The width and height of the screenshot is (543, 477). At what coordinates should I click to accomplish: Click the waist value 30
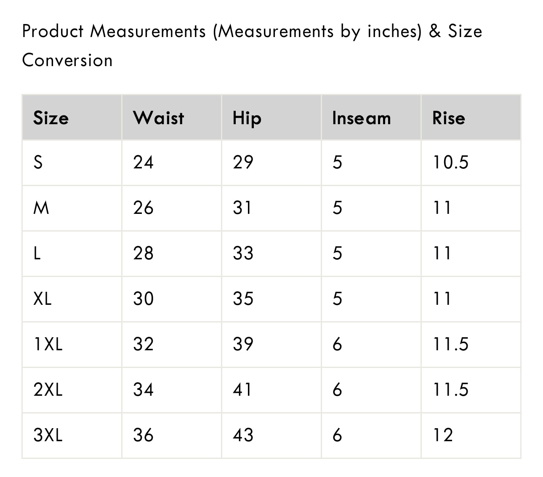pyautogui.click(x=143, y=299)
